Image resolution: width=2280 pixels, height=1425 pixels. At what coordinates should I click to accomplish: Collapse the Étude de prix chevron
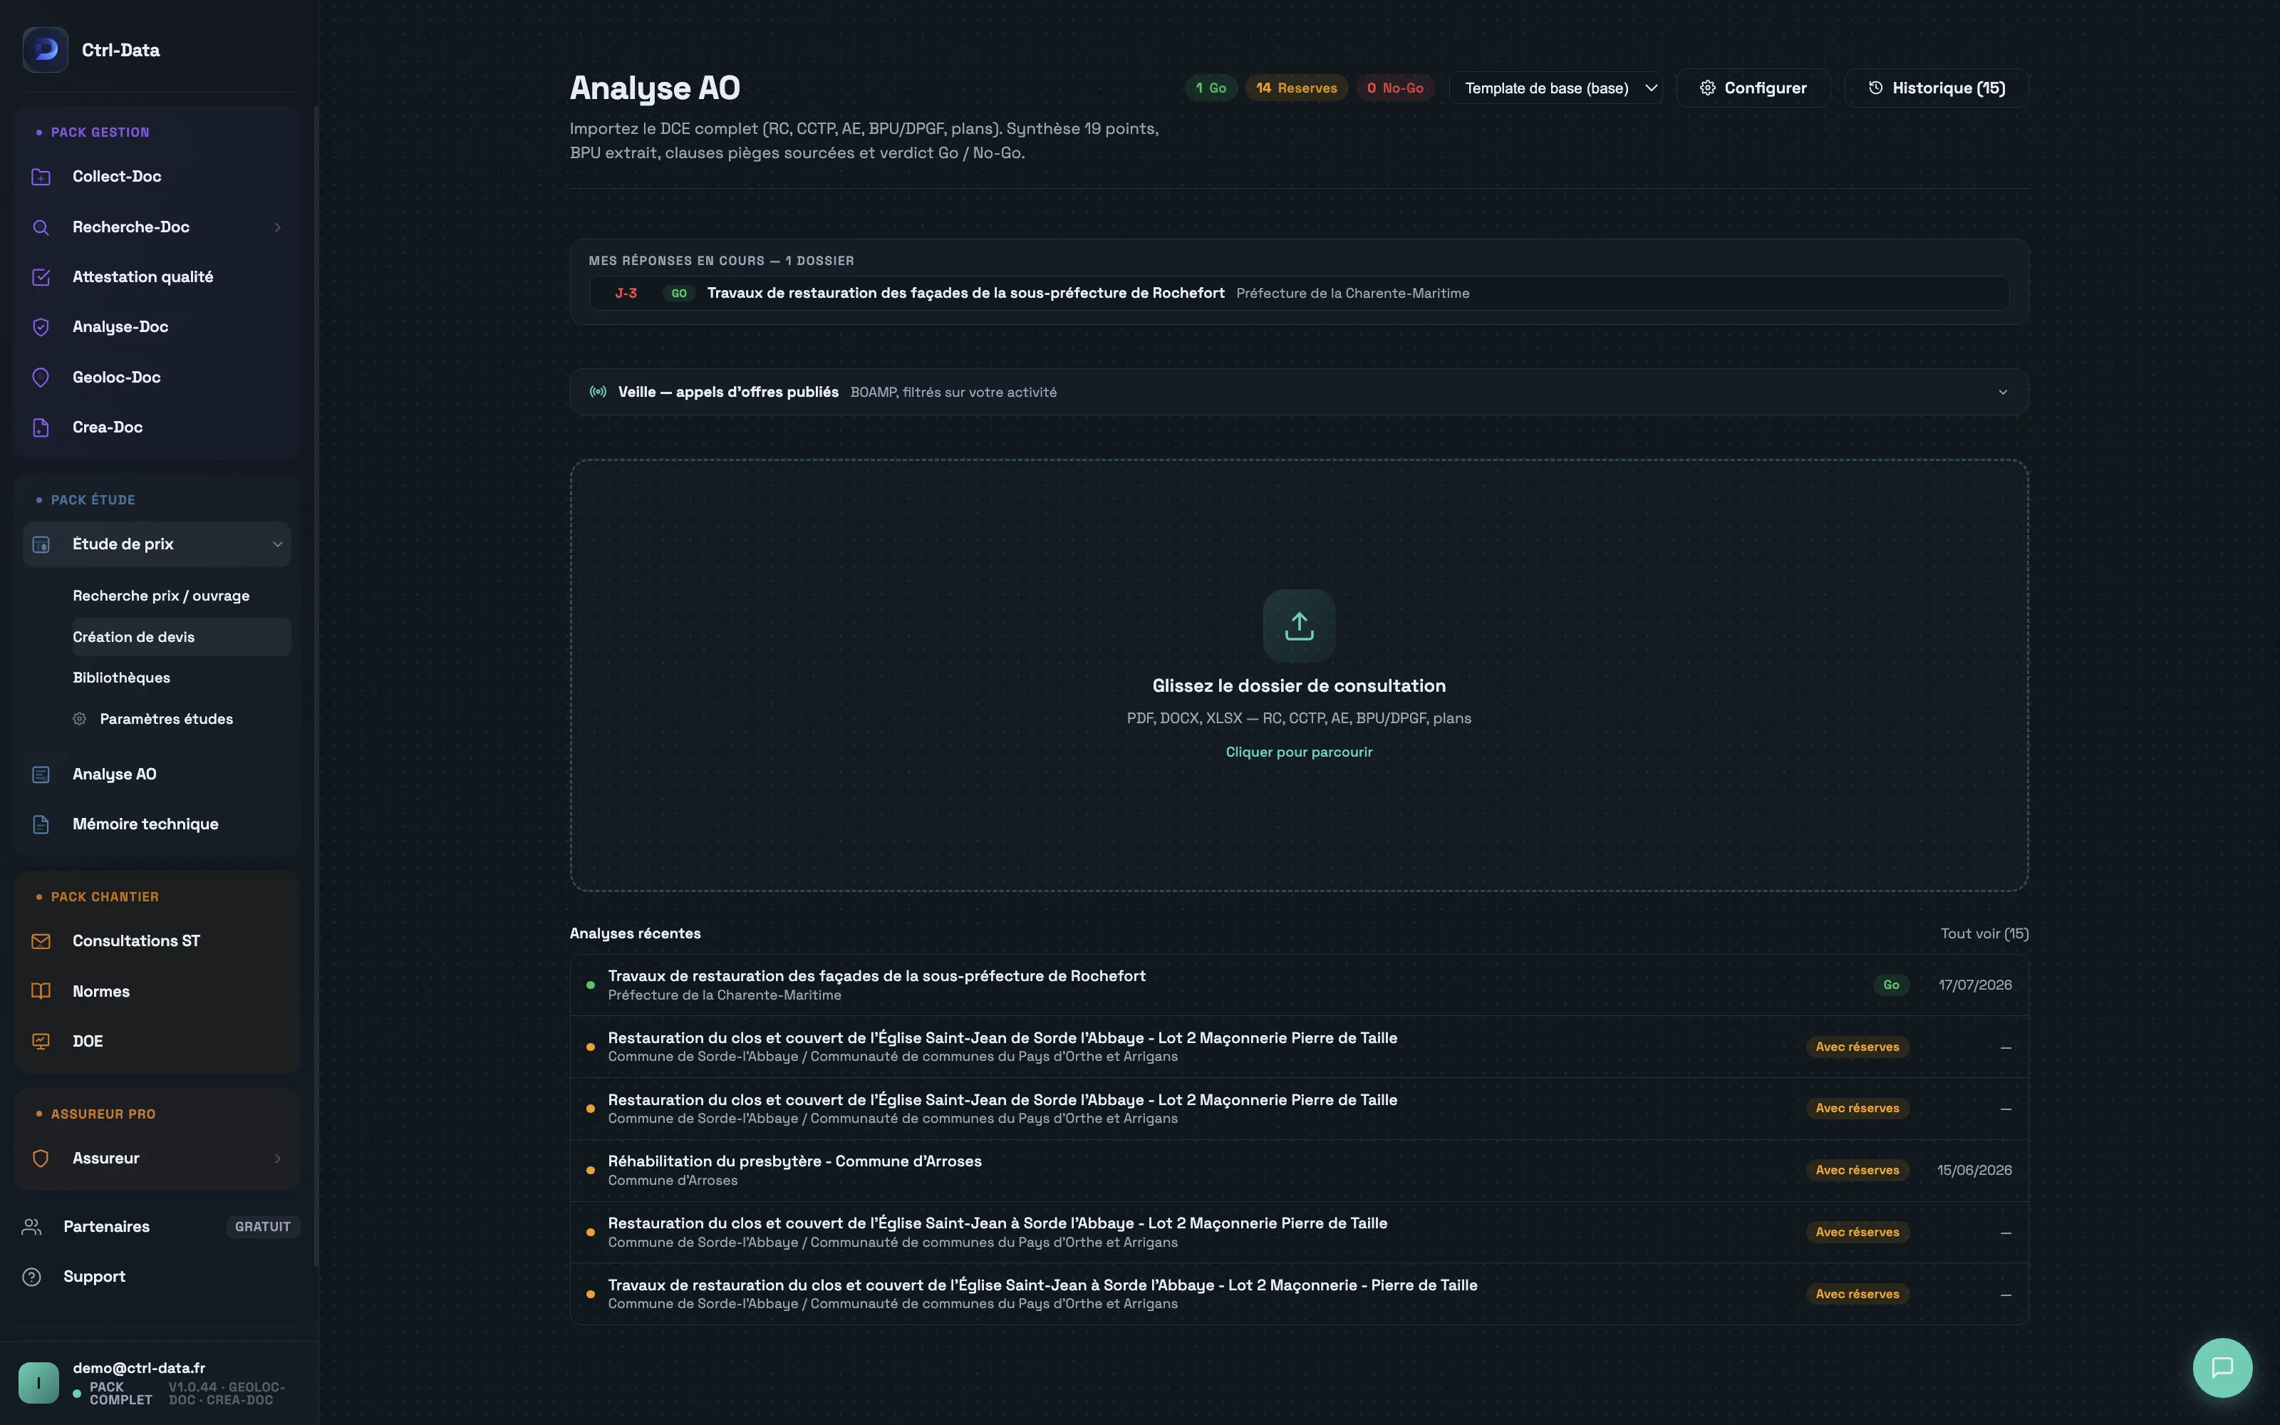tap(278, 544)
